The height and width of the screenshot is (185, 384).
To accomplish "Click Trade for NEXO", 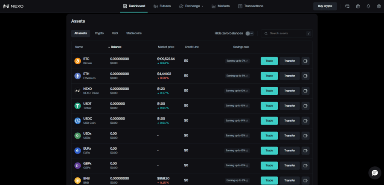I will [x=269, y=91].
